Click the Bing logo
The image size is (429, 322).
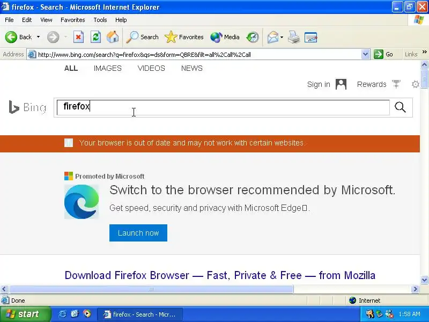click(x=27, y=107)
